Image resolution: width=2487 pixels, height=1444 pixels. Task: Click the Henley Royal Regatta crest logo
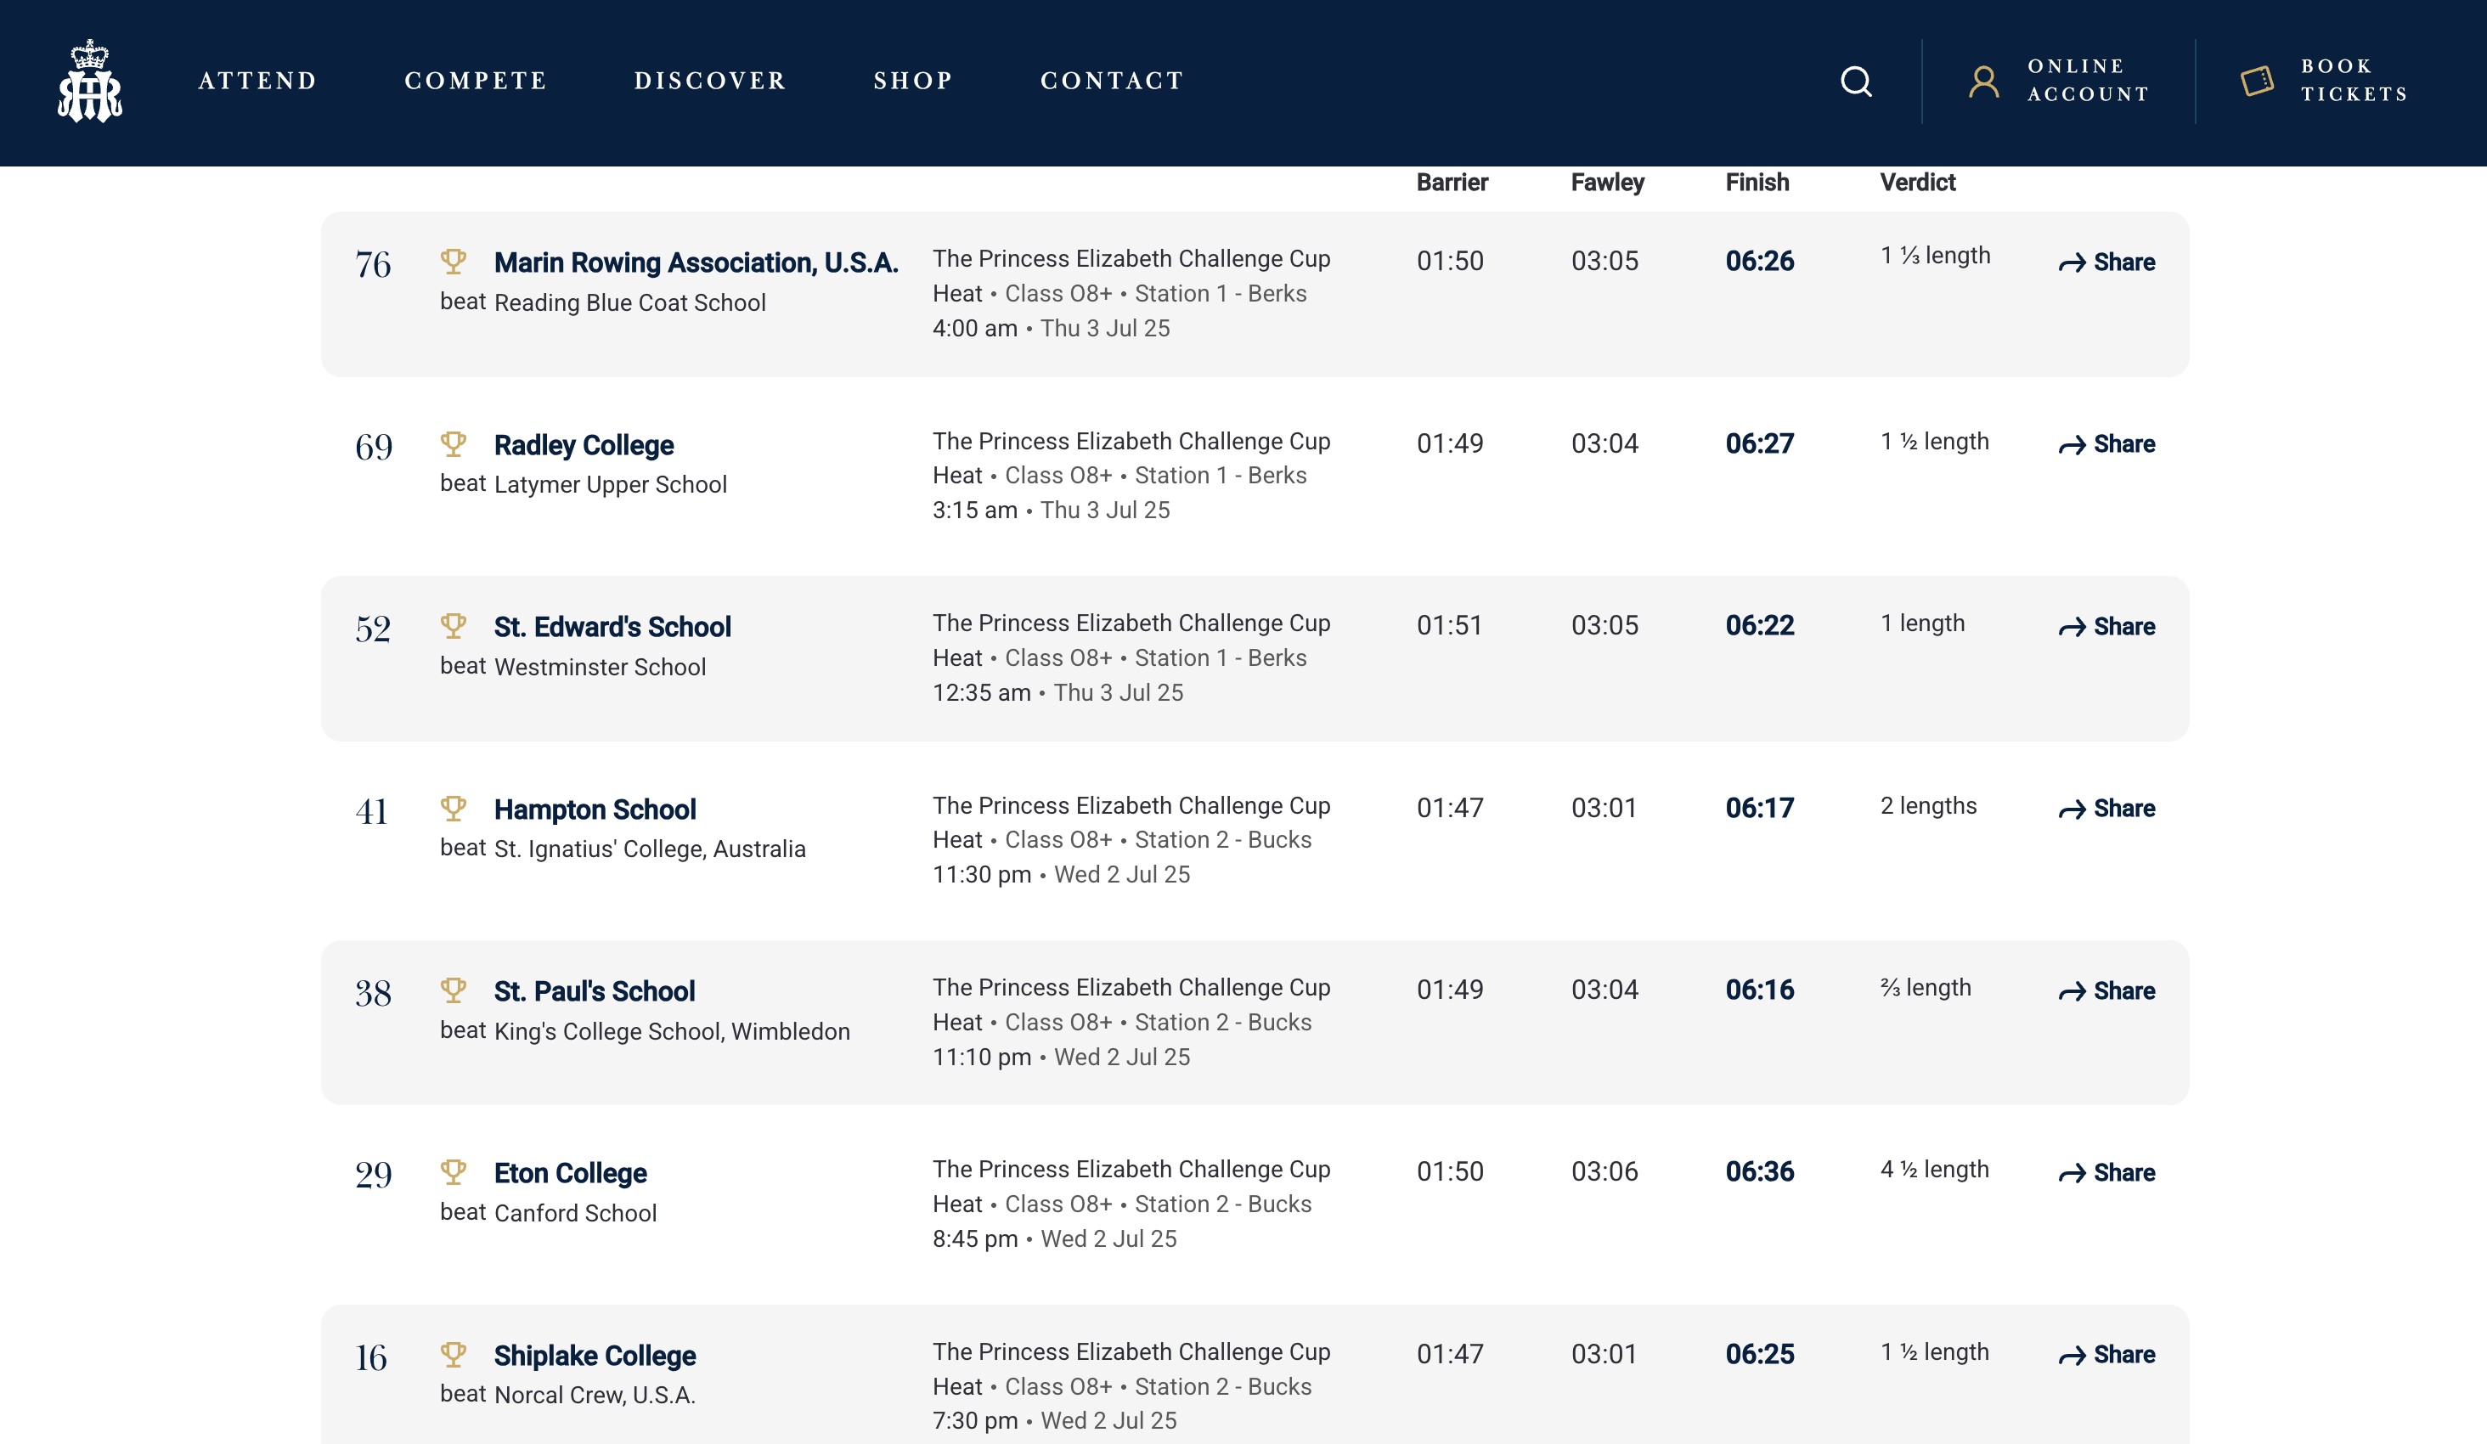click(x=90, y=81)
